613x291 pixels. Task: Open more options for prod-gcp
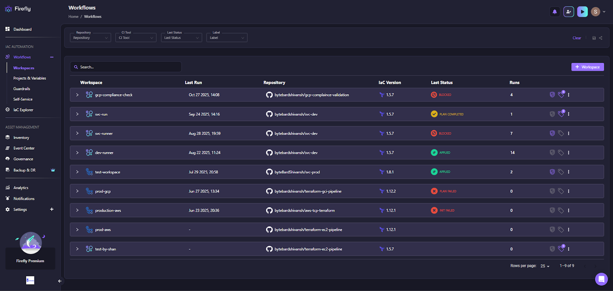click(569, 191)
